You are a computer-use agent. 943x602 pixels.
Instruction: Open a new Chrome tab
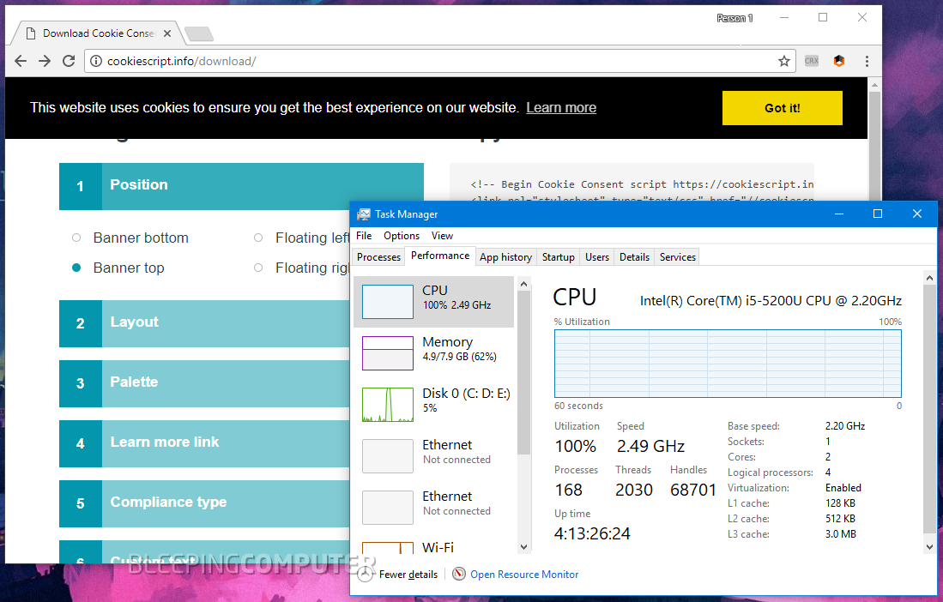(198, 34)
